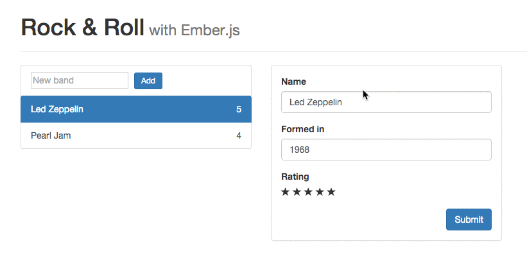Focus the New band text field
This screenshot has height=276, width=527.
click(x=80, y=80)
